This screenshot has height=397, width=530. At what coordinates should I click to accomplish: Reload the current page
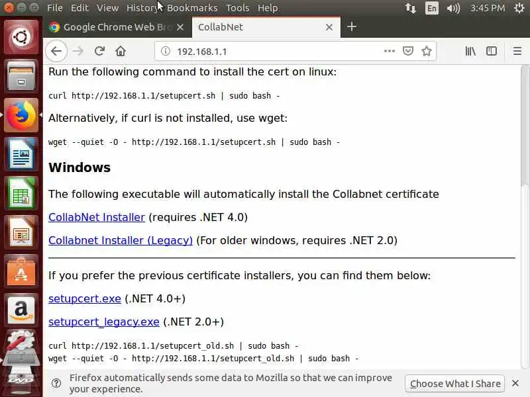point(99,52)
